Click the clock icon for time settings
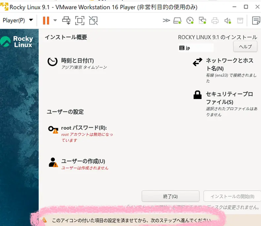 [52, 61]
